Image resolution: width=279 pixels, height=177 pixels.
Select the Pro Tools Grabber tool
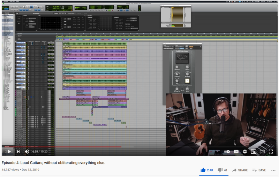[x=35, y=7]
